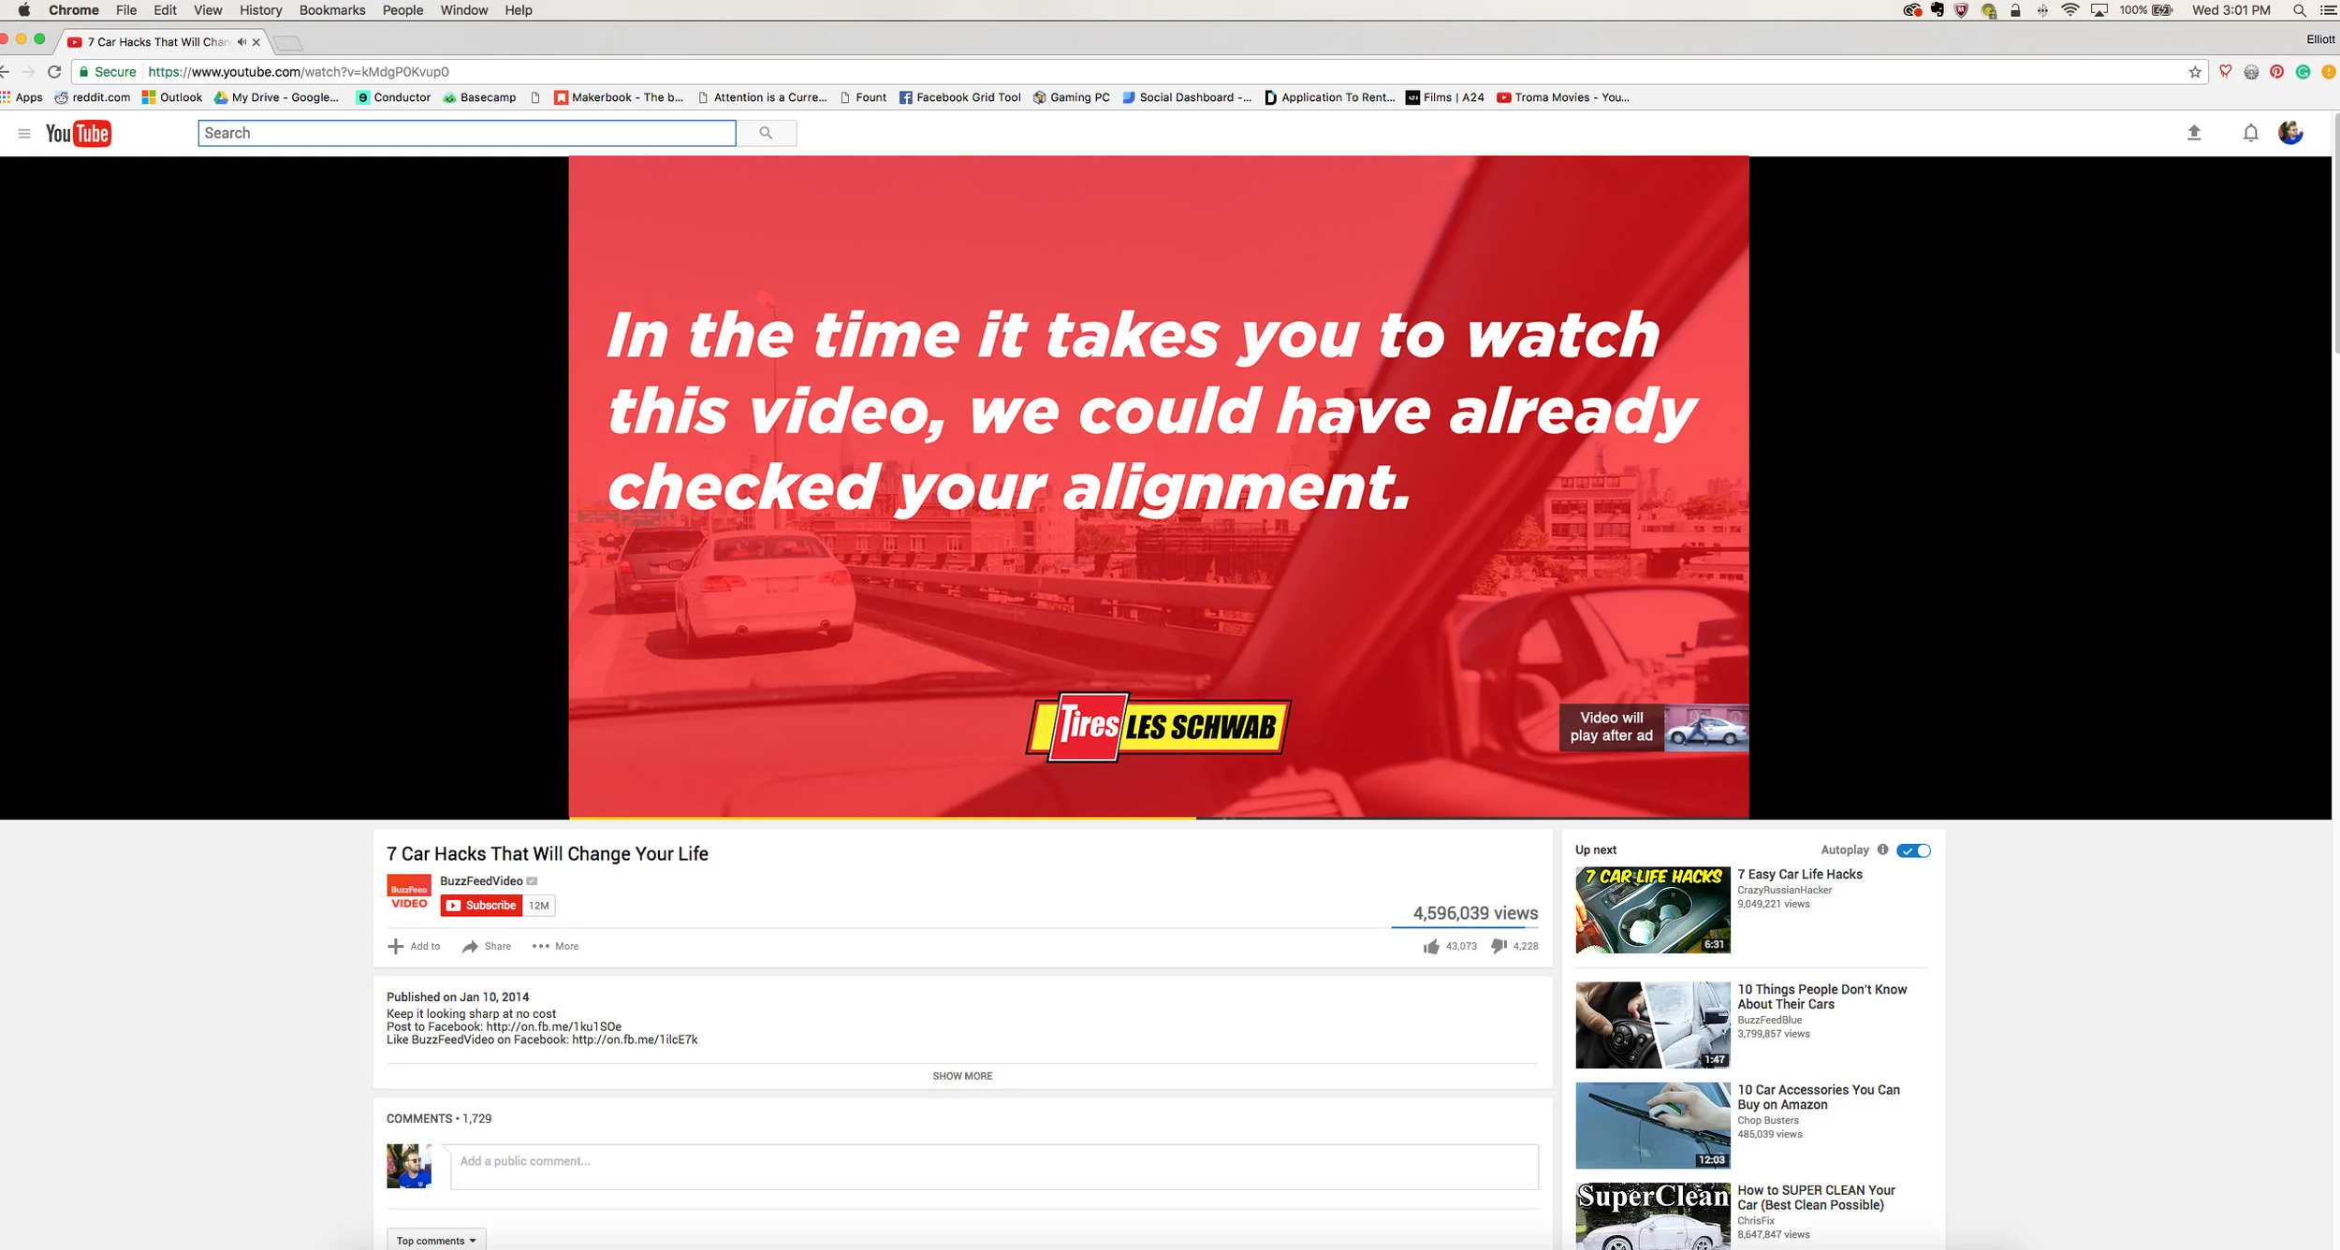Click the Add a public comment box
The width and height of the screenshot is (2340, 1250).
point(994,1167)
